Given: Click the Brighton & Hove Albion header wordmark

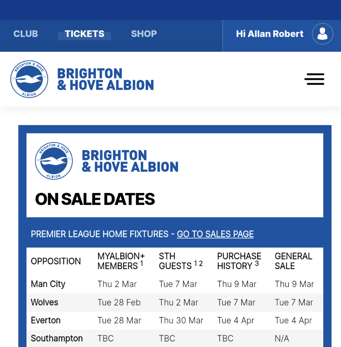Looking at the screenshot, I should (105, 79).
